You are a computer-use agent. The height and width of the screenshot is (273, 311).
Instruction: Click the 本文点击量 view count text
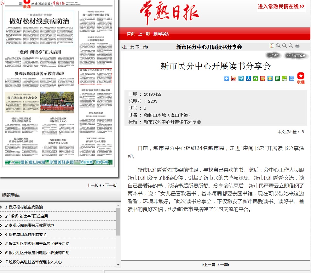(291, 132)
